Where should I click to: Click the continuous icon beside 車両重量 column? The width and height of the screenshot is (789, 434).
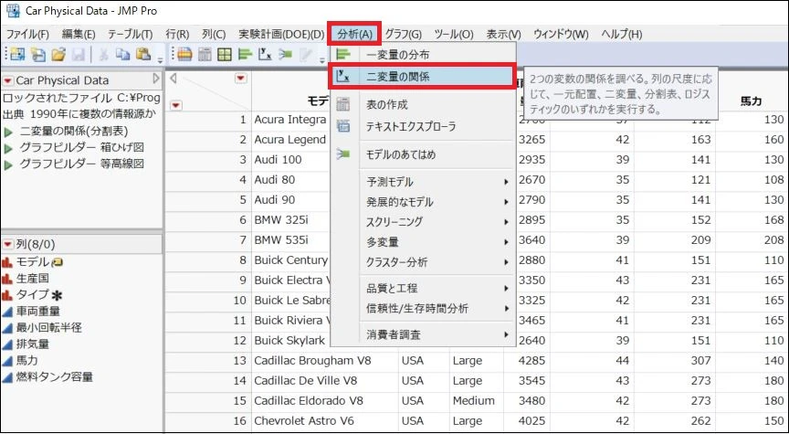7,312
